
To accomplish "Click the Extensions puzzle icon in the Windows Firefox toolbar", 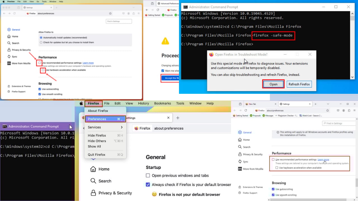I will tap(349, 111).
